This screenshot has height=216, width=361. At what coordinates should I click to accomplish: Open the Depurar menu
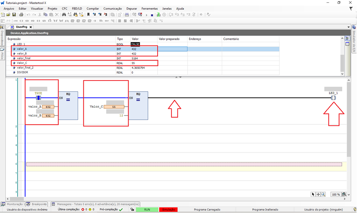click(x=131, y=9)
